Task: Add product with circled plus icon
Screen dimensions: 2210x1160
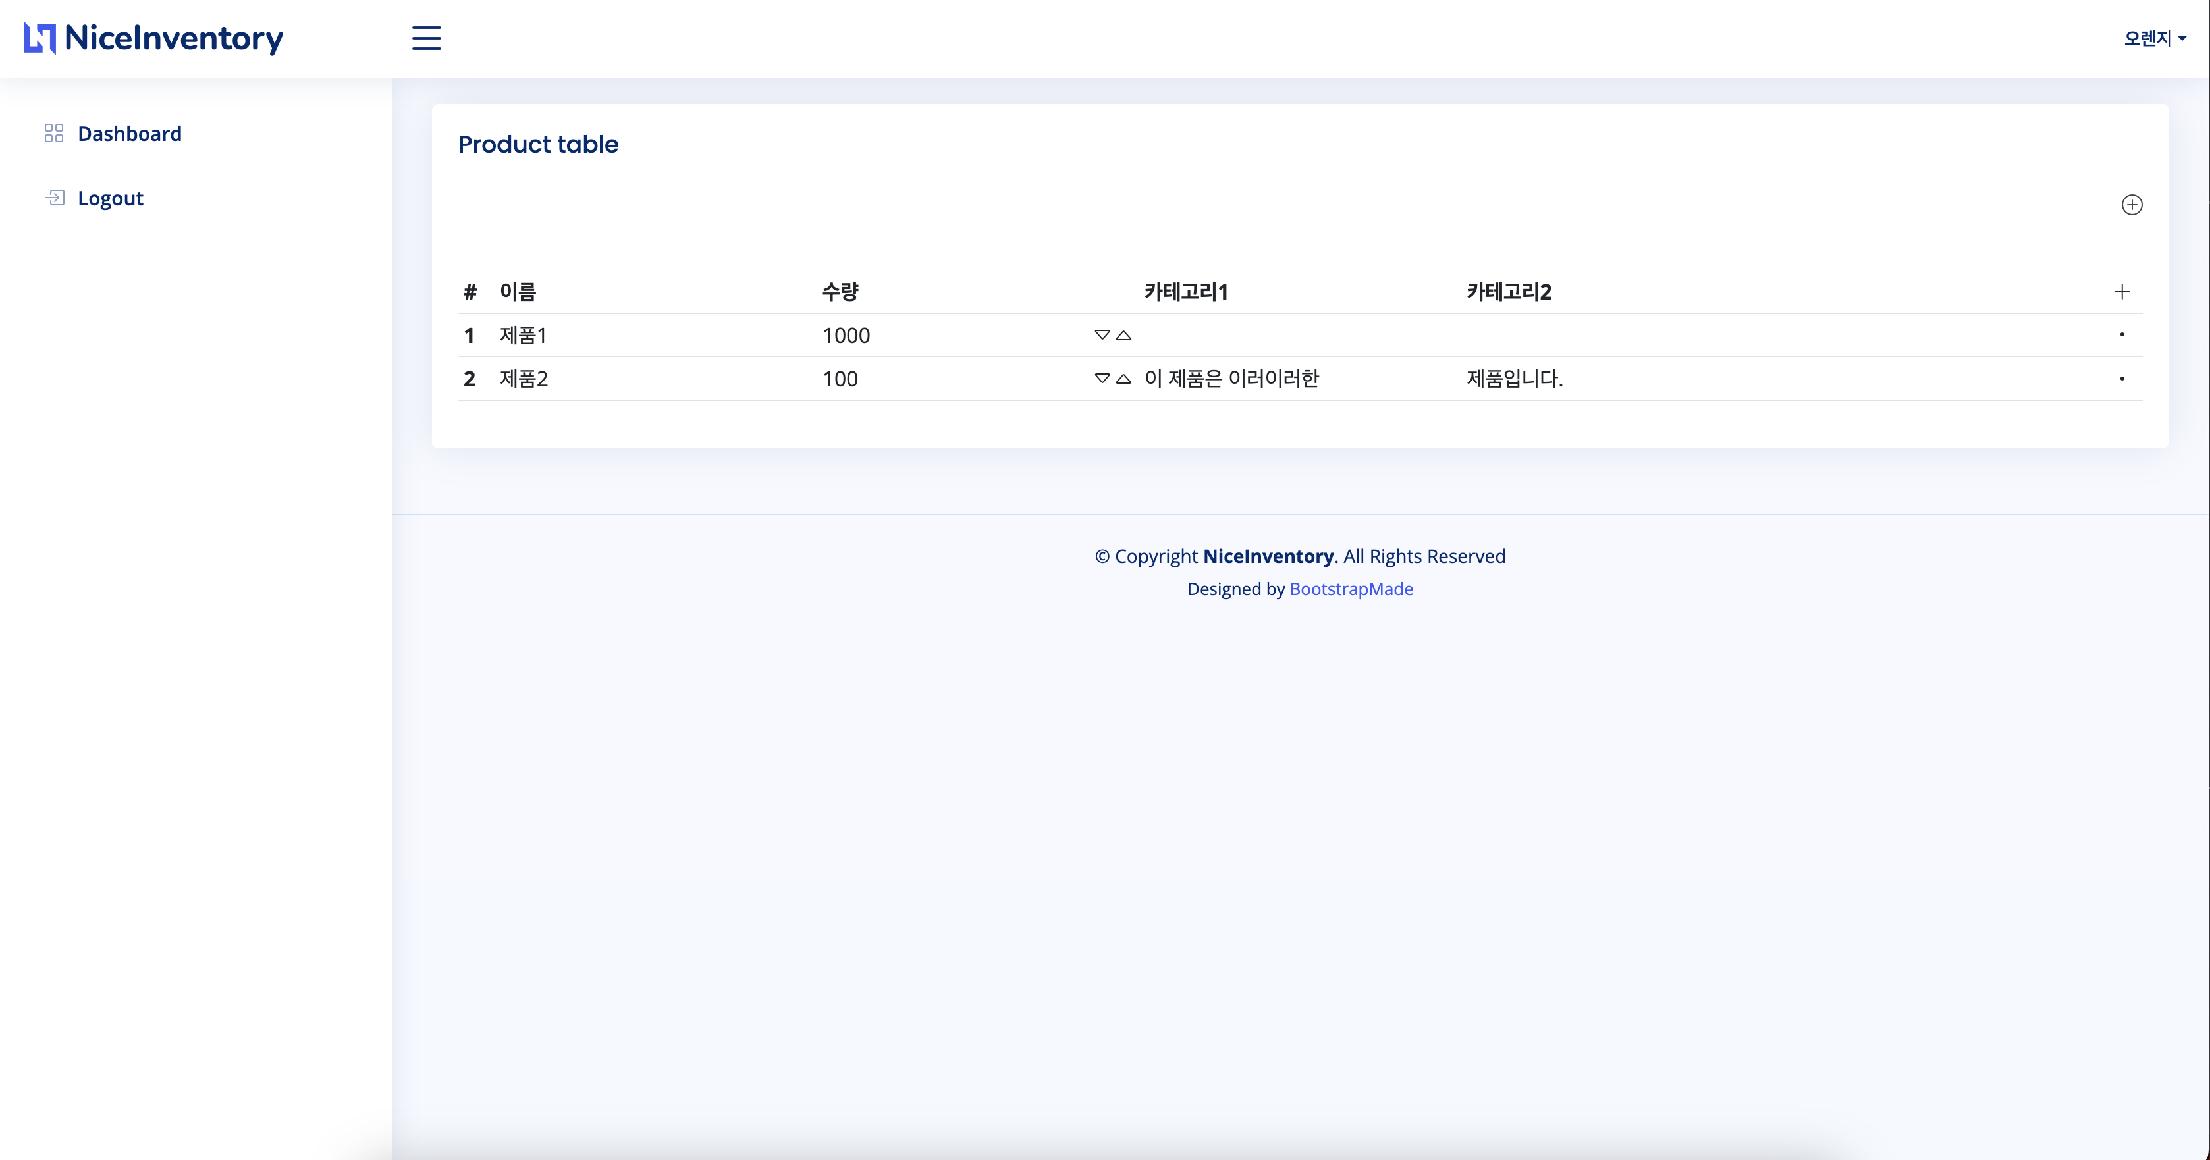Action: point(2132,205)
